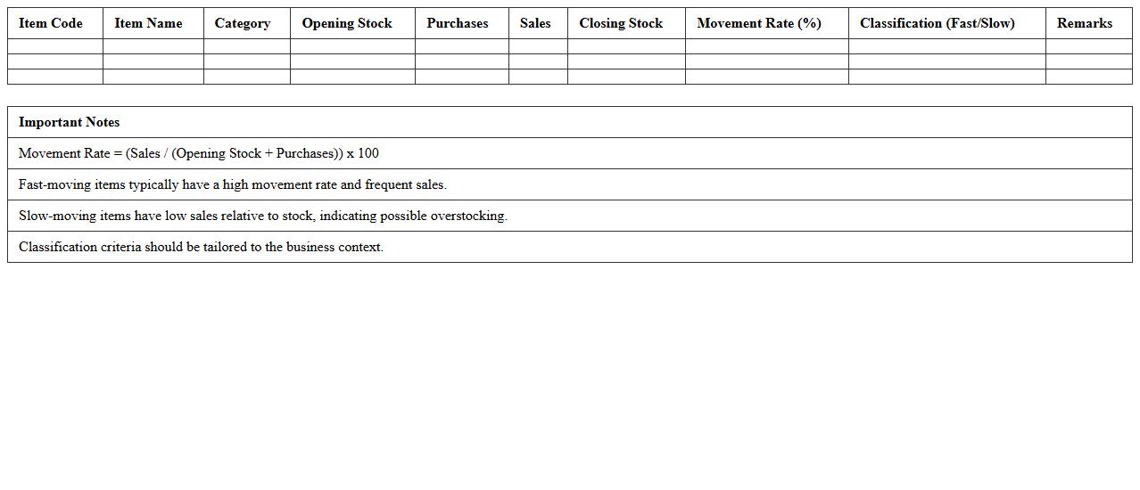
Task: Click the Closing Stock column header
Action: coord(621,23)
